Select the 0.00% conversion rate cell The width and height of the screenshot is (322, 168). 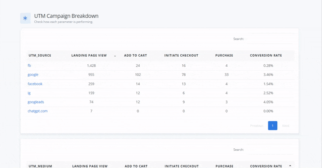pos(268,111)
